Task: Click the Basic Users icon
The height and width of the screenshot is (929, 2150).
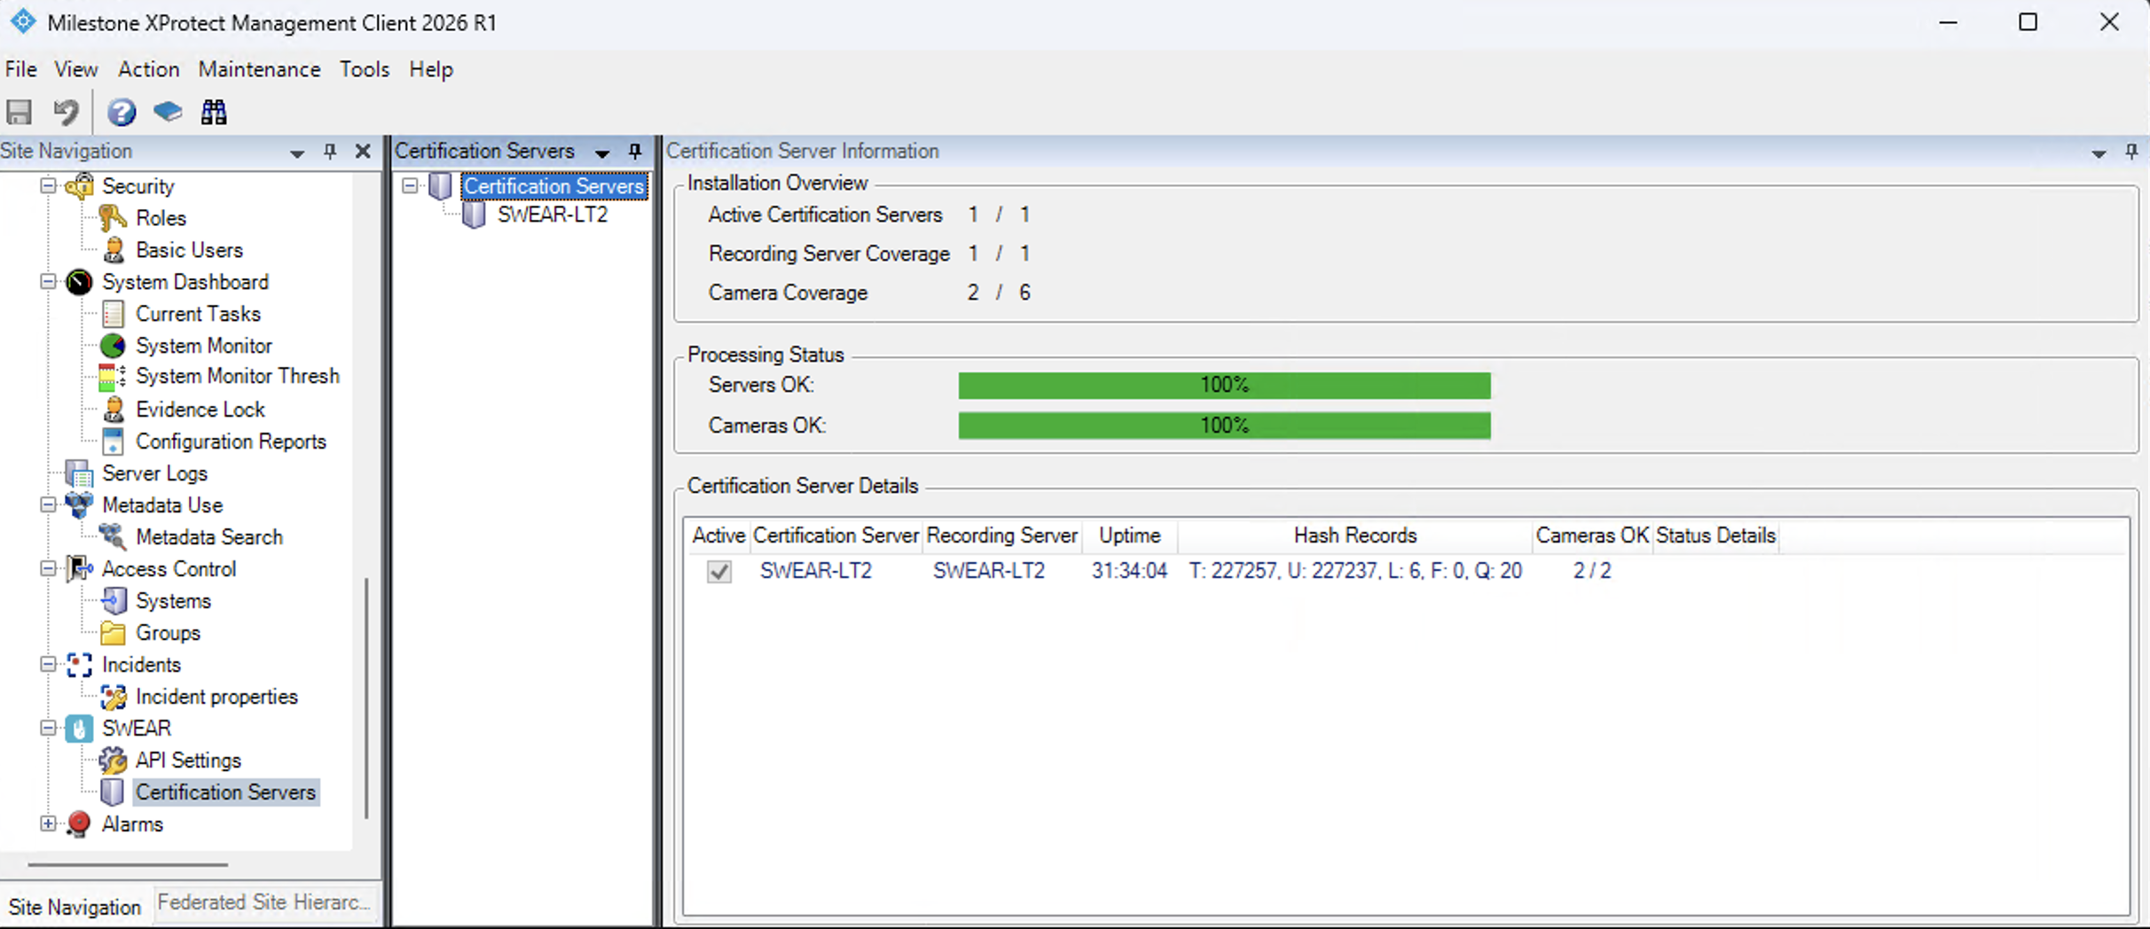Action: [113, 250]
